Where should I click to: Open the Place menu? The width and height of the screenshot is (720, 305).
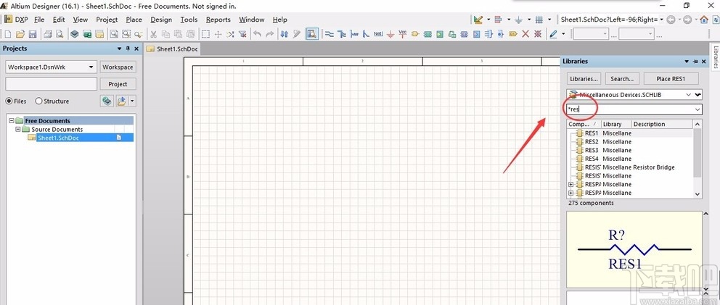point(134,20)
